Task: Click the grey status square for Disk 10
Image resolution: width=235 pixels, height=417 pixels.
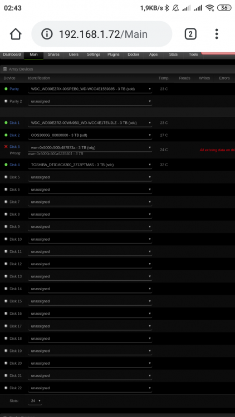Action: point(6,239)
